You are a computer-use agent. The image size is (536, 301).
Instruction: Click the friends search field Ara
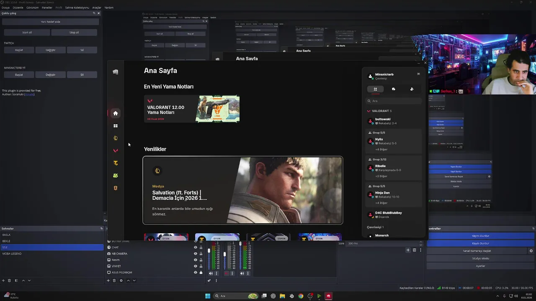[394, 101]
